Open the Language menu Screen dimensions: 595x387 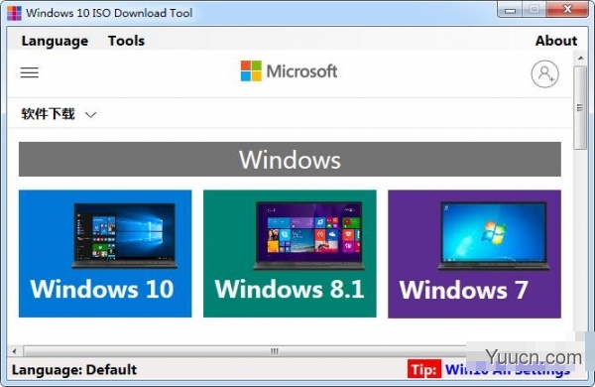(x=55, y=41)
